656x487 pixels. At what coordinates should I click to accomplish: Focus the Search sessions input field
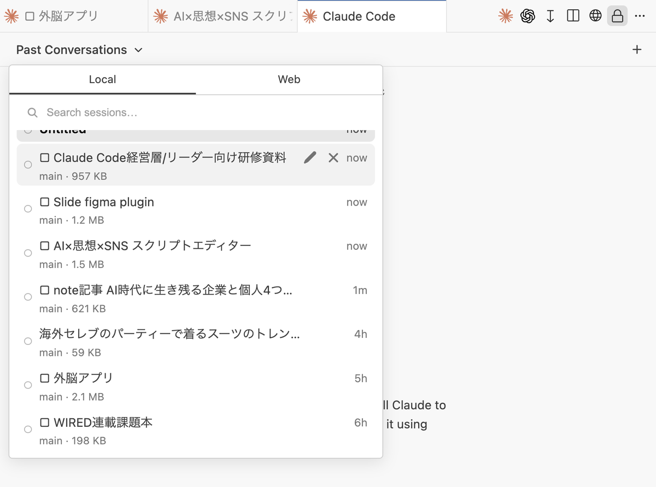[x=196, y=113]
